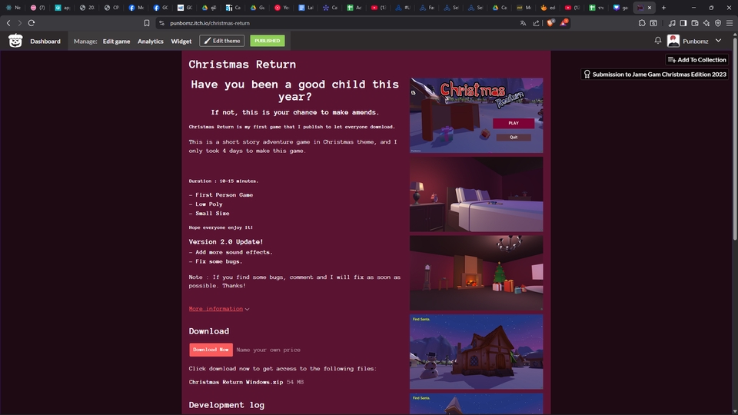Open the Jame Gam Christmas submission link
This screenshot has width=738, height=415.
(x=654, y=75)
